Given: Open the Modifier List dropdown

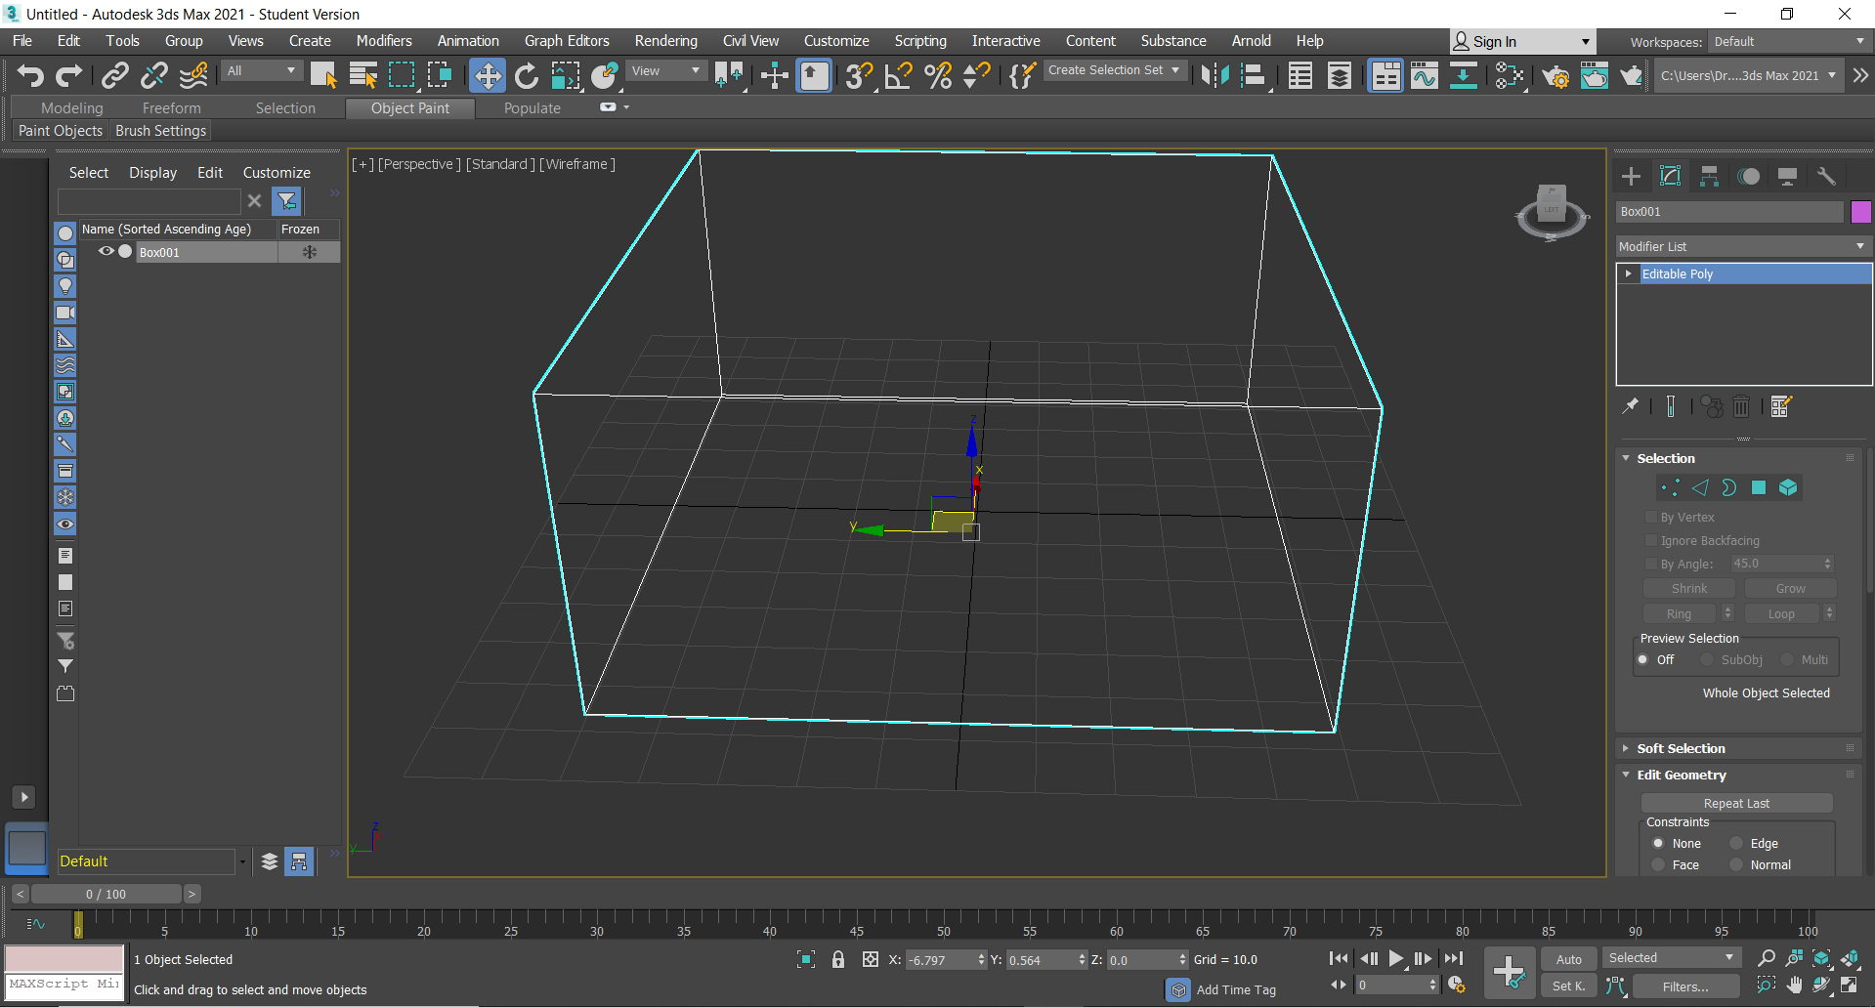Looking at the screenshot, I should pyautogui.click(x=1742, y=246).
